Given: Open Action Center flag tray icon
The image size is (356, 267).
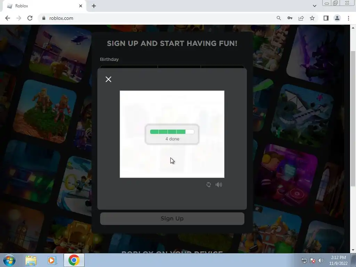Looking at the screenshot, I should point(313,260).
